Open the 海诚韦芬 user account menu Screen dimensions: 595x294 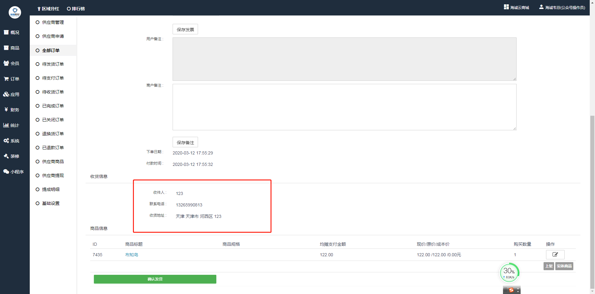click(562, 7)
